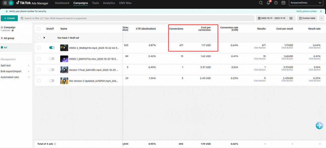This screenshot has height=148, width=326.
Task: Expand the draft ad row
Action: click(x=44, y=38)
